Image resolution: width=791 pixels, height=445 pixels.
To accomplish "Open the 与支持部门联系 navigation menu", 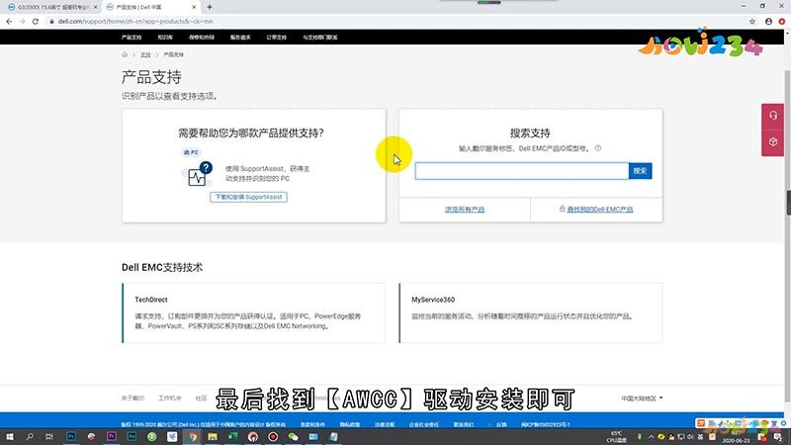I will pyautogui.click(x=319, y=38).
